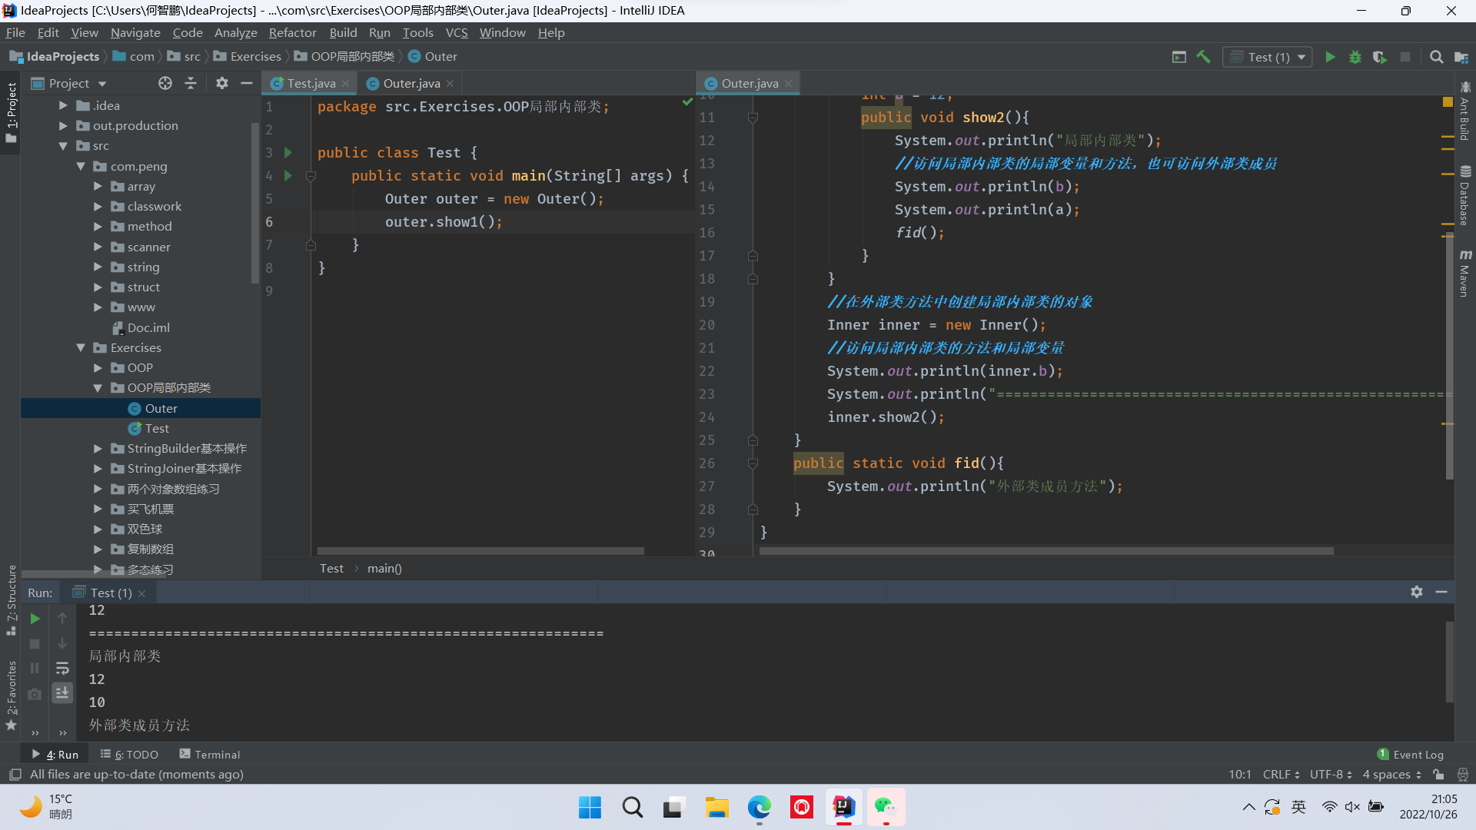This screenshot has height=830, width=1476.
Task: Toggle scroll to end in Run console
Action: point(62,693)
